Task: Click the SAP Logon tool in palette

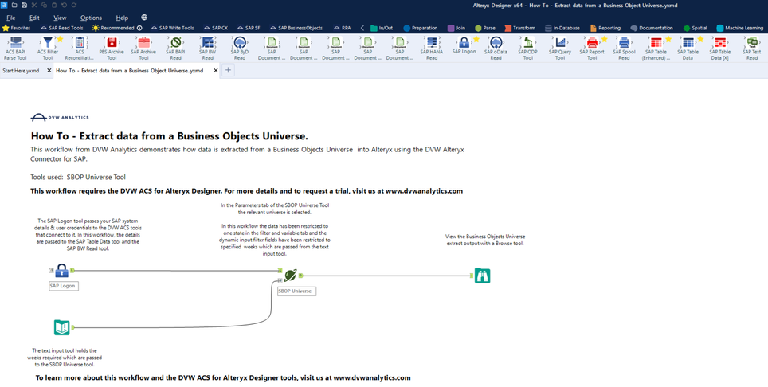Action: tap(464, 43)
